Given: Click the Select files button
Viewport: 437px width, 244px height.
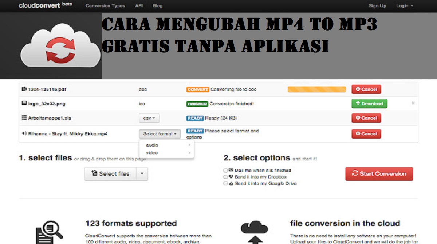Looking at the screenshot, I should click(x=110, y=174).
